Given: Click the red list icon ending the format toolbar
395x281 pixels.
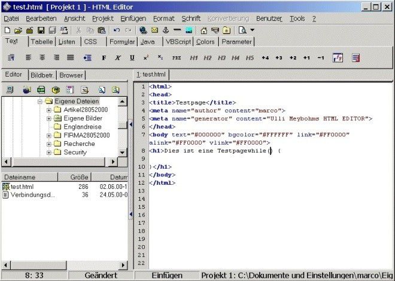Looking at the screenshot, I should (x=355, y=58).
